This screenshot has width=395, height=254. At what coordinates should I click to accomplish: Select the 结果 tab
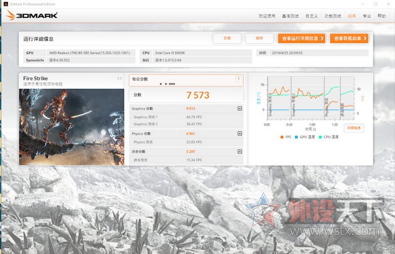click(351, 16)
